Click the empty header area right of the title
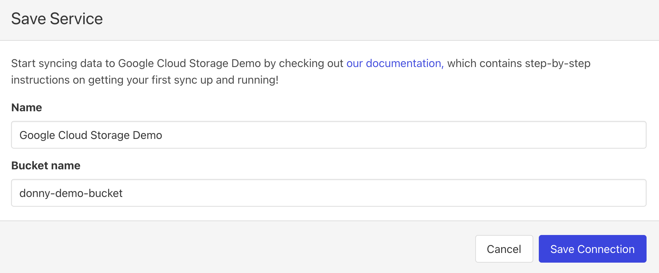The image size is (659, 273). pos(380,19)
